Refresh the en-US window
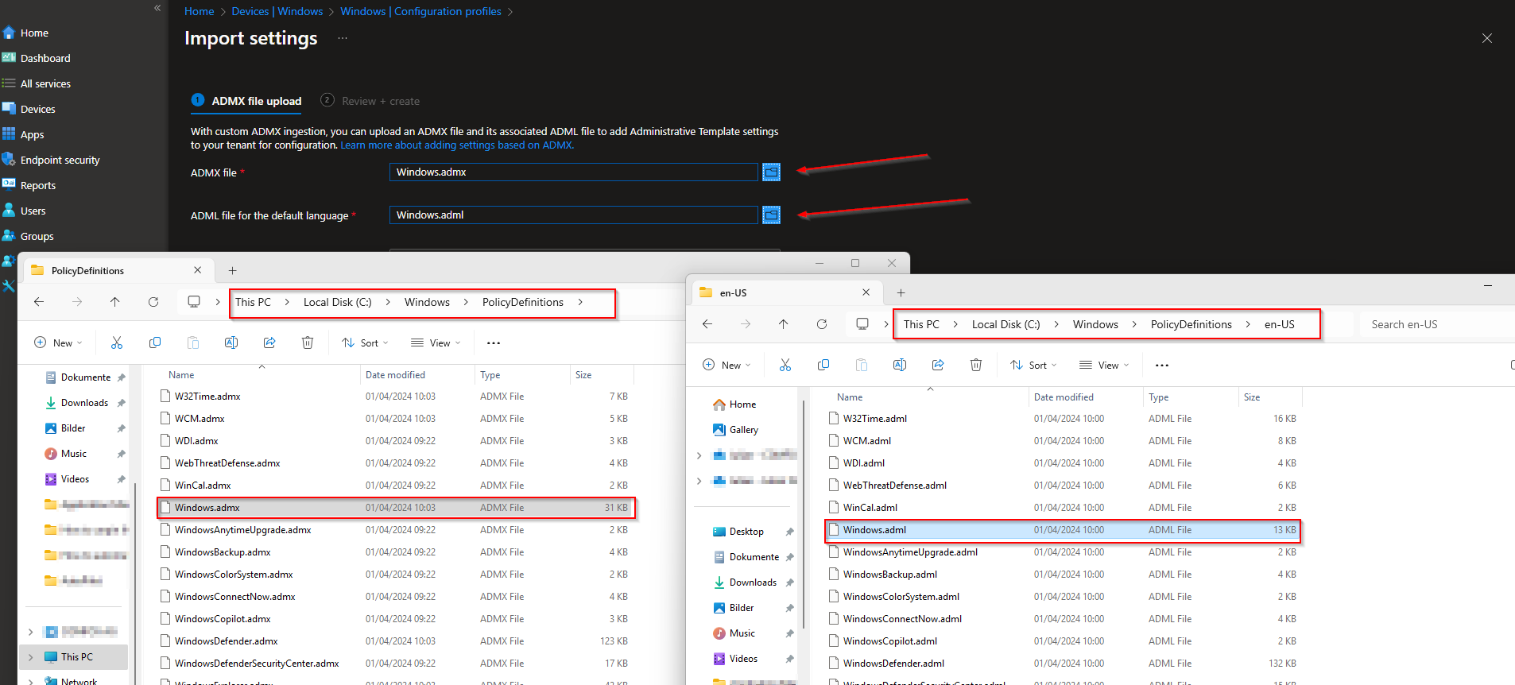This screenshot has height=685, width=1515. click(822, 324)
